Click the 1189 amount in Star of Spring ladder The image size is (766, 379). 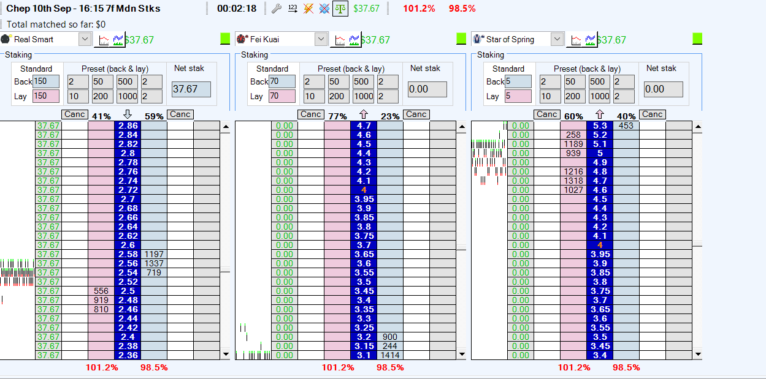[x=573, y=144]
